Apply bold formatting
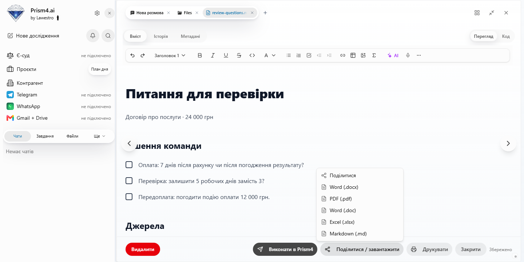The height and width of the screenshot is (262, 524). click(x=200, y=55)
